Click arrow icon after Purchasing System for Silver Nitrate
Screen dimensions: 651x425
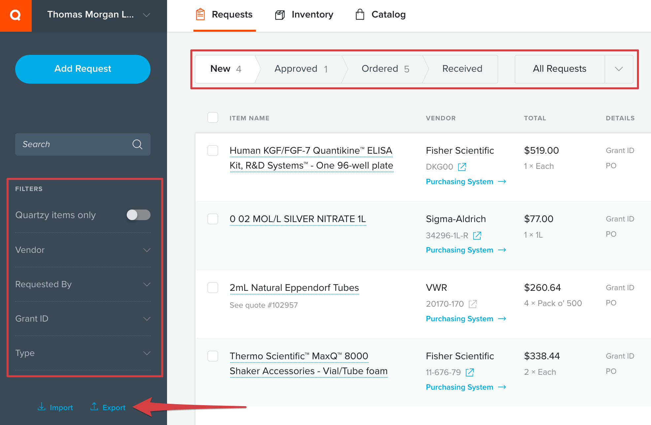(502, 250)
